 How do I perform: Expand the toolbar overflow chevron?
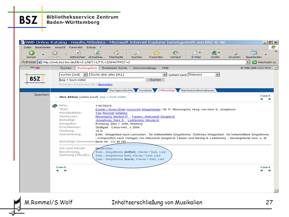click(x=276, y=52)
